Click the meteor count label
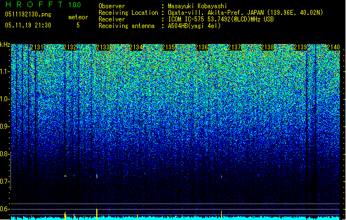The image size is (346, 220). [x=78, y=17]
